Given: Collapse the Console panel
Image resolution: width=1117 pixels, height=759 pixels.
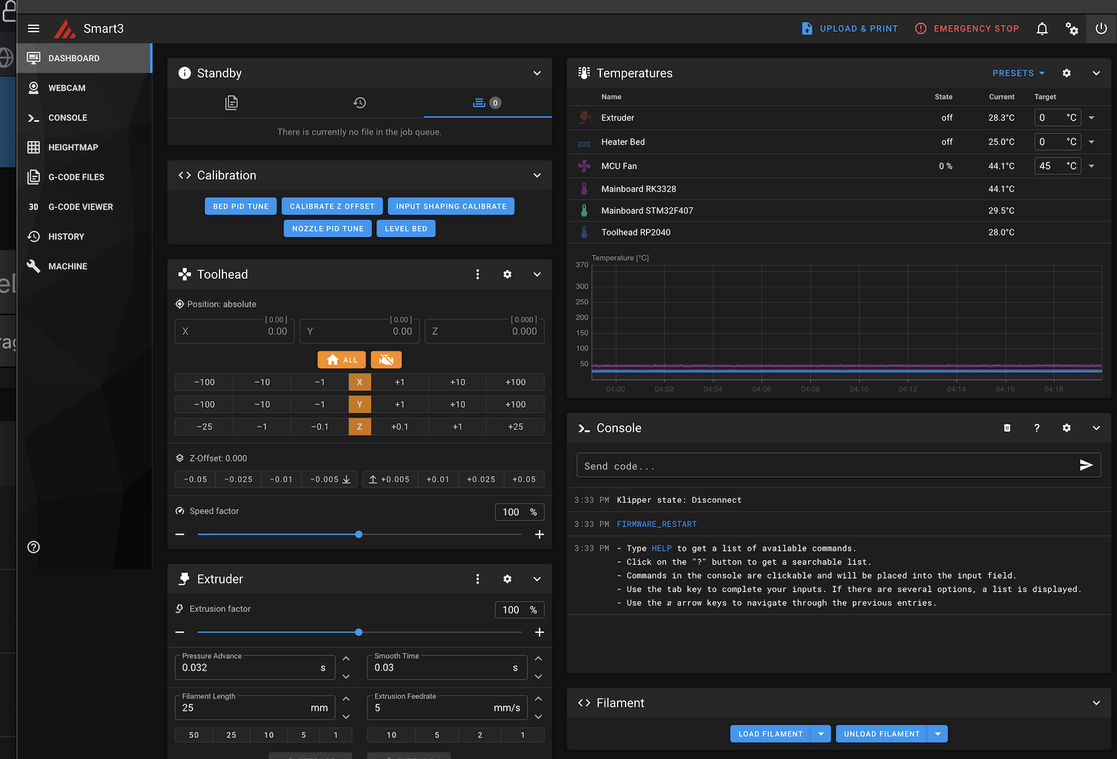Looking at the screenshot, I should [x=1096, y=428].
